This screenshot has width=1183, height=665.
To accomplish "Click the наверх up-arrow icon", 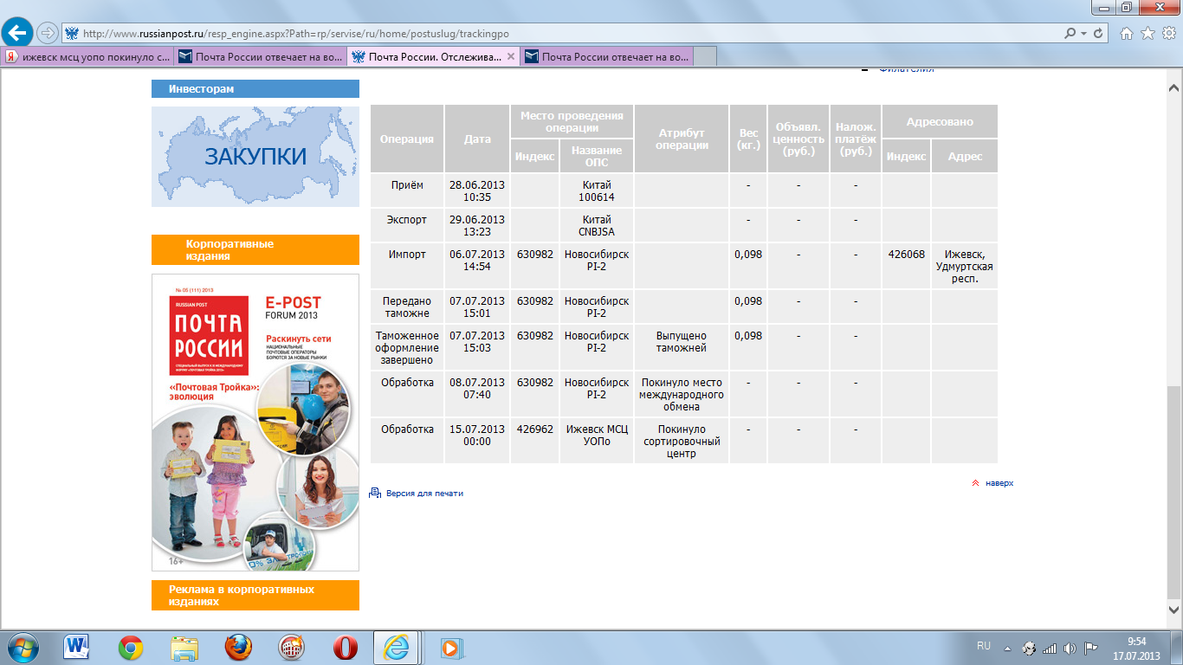I will point(976,483).
